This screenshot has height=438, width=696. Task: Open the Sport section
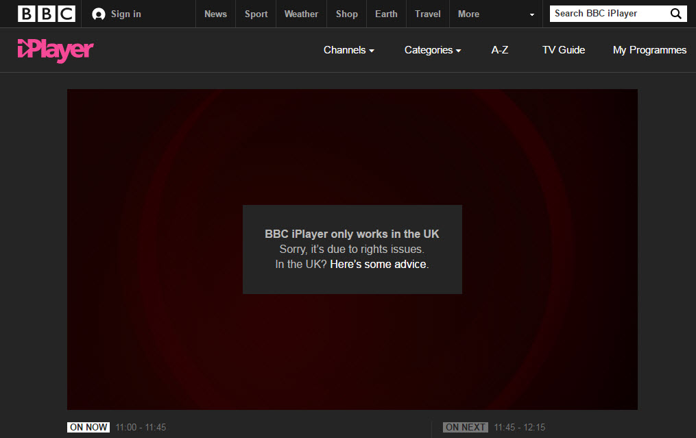[x=256, y=14]
